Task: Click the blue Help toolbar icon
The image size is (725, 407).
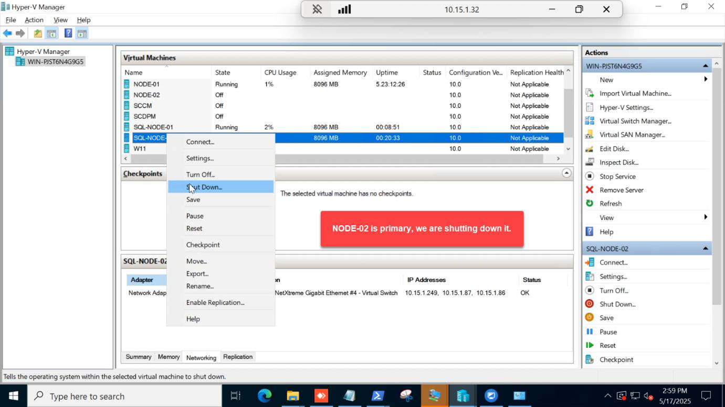Action: pyautogui.click(x=68, y=34)
